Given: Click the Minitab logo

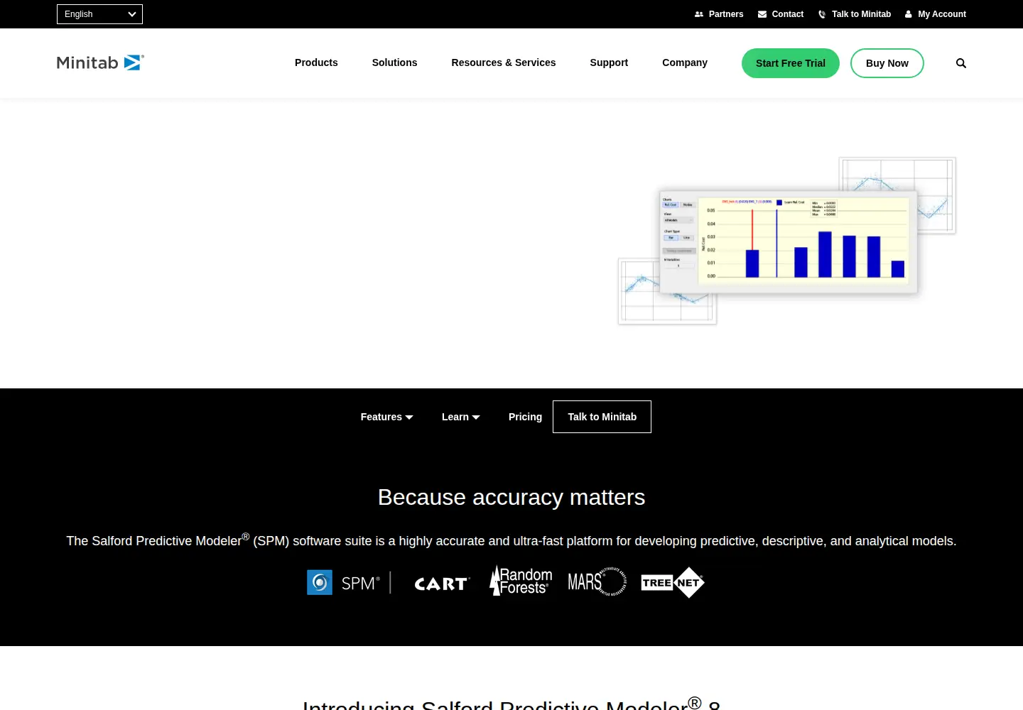Looking at the screenshot, I should click(x=100, y=62).
